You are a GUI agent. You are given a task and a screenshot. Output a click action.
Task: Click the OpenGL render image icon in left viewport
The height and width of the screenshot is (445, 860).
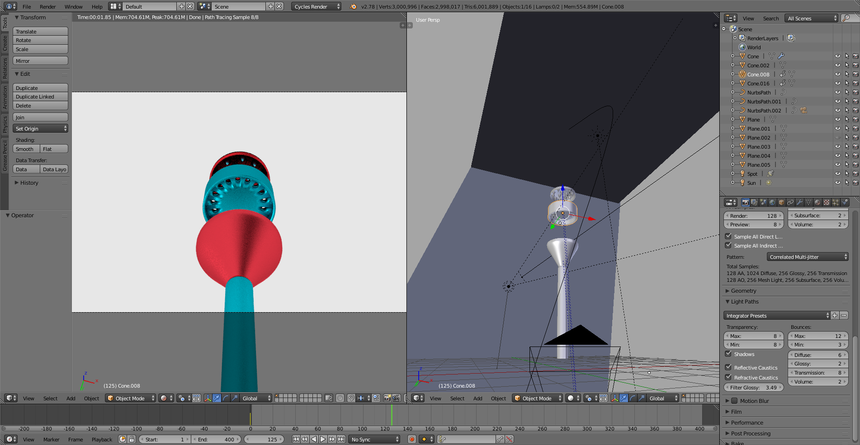(387, 398)
